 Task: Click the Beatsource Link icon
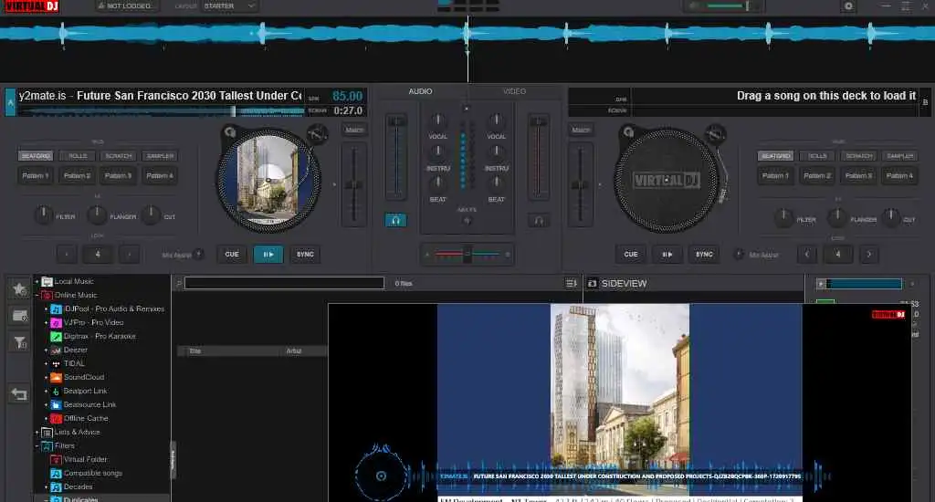click(x=56, y=405)
